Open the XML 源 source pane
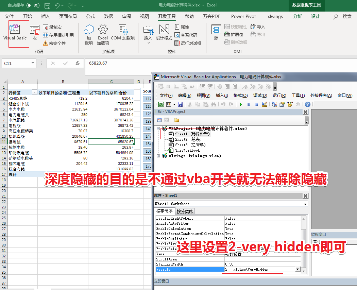 216,33
